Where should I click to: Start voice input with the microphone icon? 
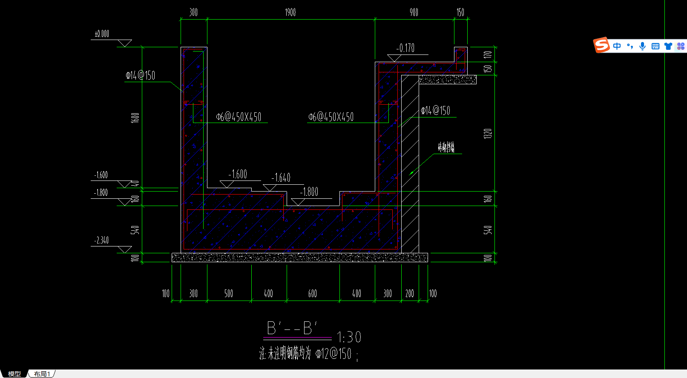pyautogui.click(x=643, y=46)
